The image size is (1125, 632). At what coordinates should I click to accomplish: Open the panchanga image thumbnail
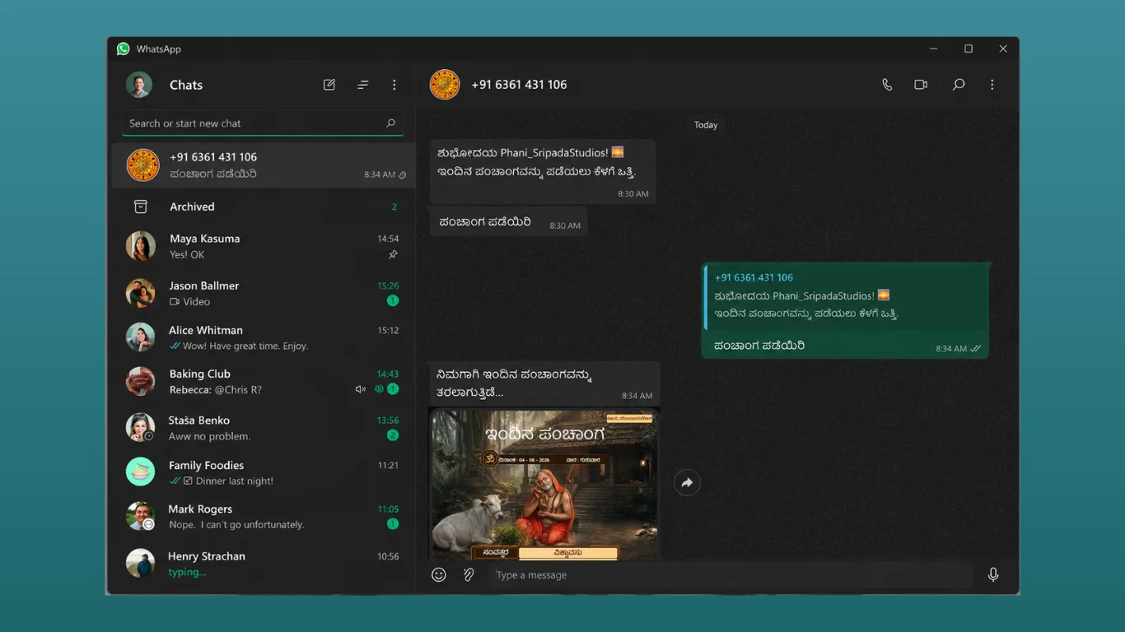pyautogui.click(x=544, y=484)
